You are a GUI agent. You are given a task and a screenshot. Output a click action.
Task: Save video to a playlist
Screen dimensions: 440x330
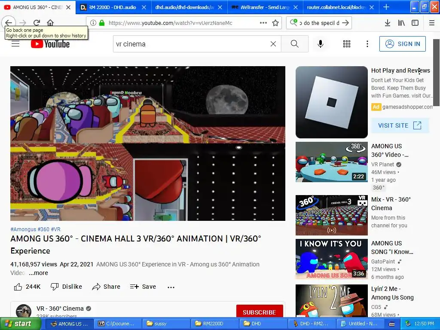coord(143,287)
